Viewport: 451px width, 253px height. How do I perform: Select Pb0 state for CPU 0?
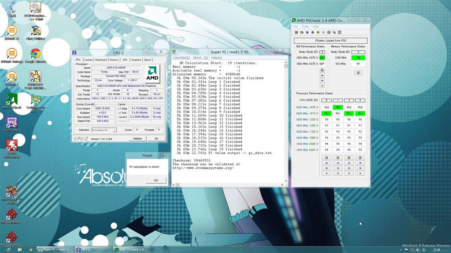326,107
